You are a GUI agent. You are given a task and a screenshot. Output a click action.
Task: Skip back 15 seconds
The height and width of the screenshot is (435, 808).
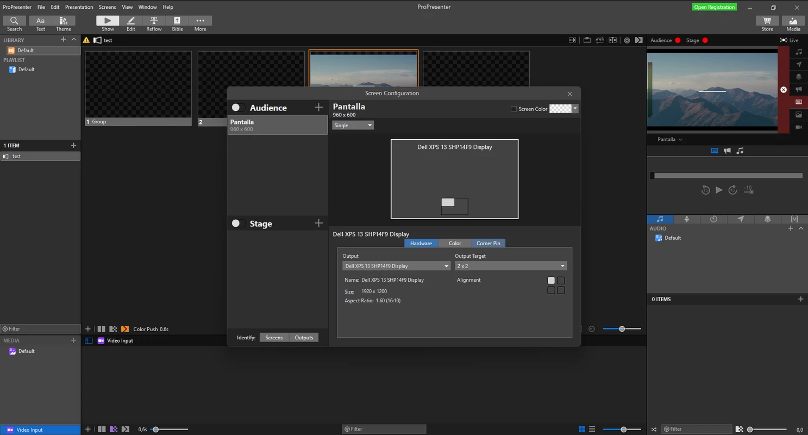705,190
